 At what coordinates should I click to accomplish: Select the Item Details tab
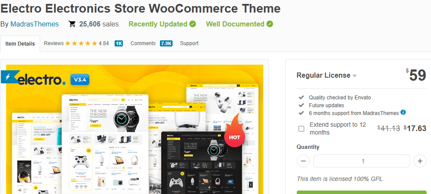[x=20, y=44]
